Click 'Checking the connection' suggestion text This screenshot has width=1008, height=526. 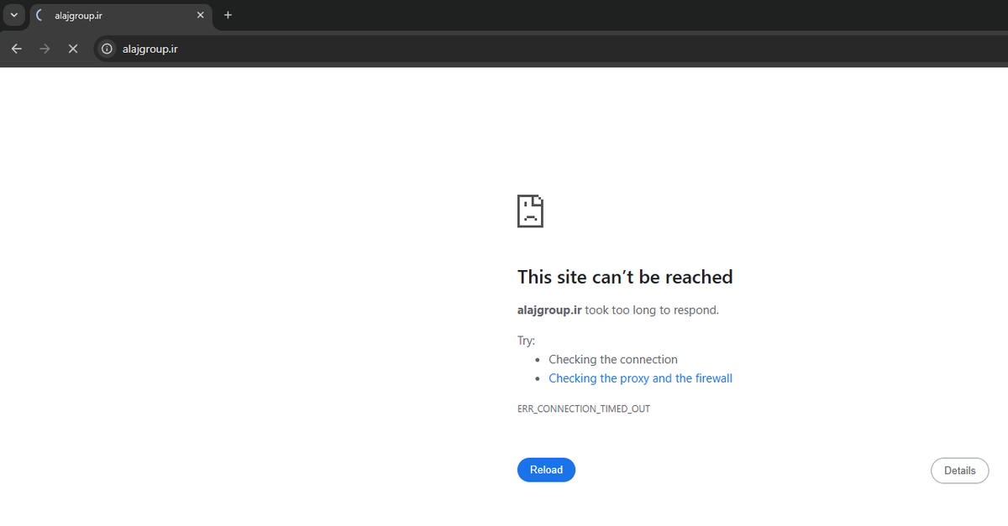click(x=613, y=359)
